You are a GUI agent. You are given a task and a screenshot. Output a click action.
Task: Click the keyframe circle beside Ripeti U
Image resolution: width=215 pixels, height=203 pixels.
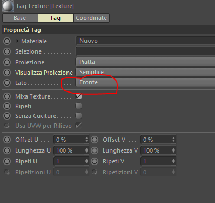click(7, 161)
